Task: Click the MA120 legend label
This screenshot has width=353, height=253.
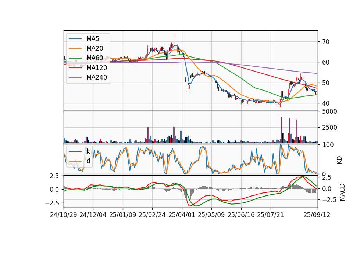Action: pyautogui.click(x=97, y=68)
